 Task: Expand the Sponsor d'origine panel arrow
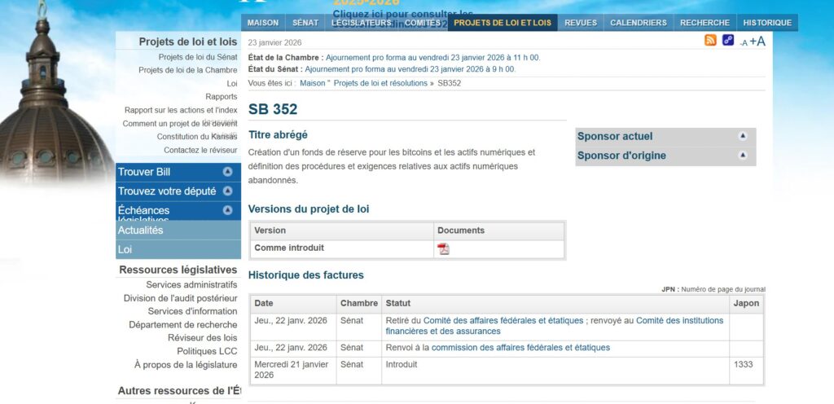coord(742,155)
